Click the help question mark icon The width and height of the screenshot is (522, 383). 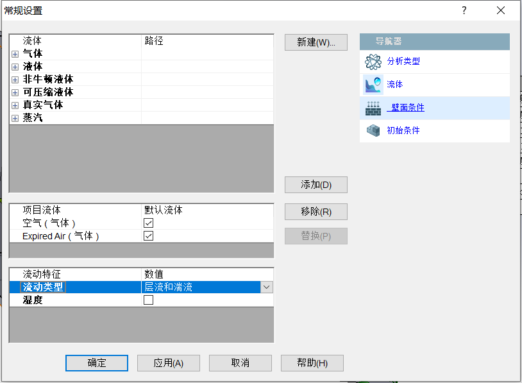464,10
